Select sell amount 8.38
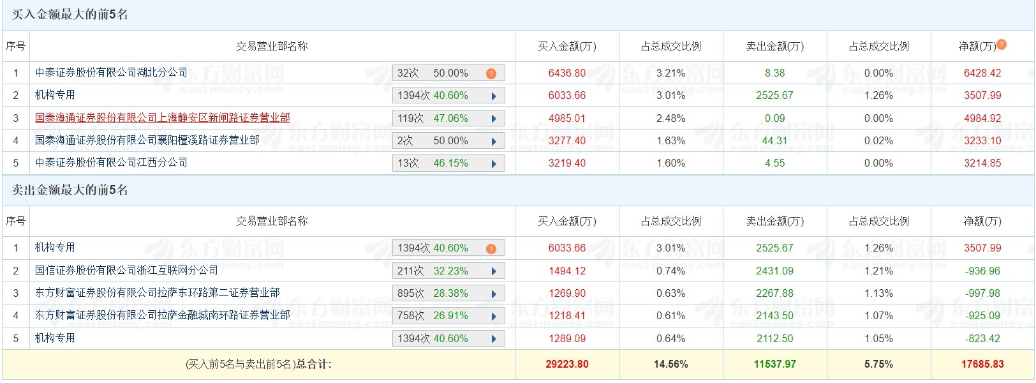 tap(775, 73)
